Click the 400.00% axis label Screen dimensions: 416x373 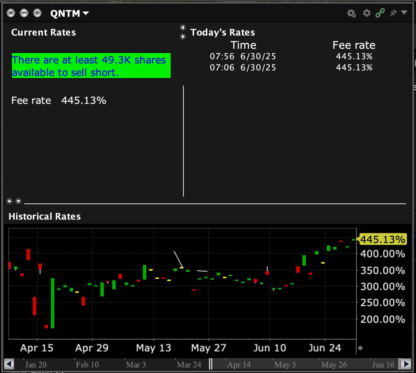pos(383,254)
